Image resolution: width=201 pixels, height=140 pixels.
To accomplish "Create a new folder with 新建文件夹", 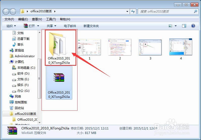I will click(91, 26).
